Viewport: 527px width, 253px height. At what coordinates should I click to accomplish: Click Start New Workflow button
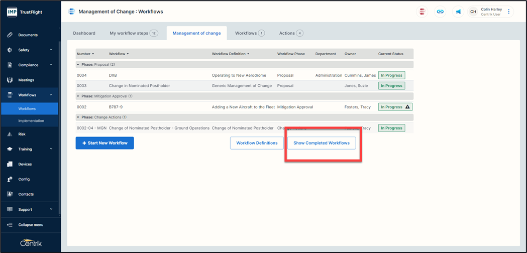point(104,143)
